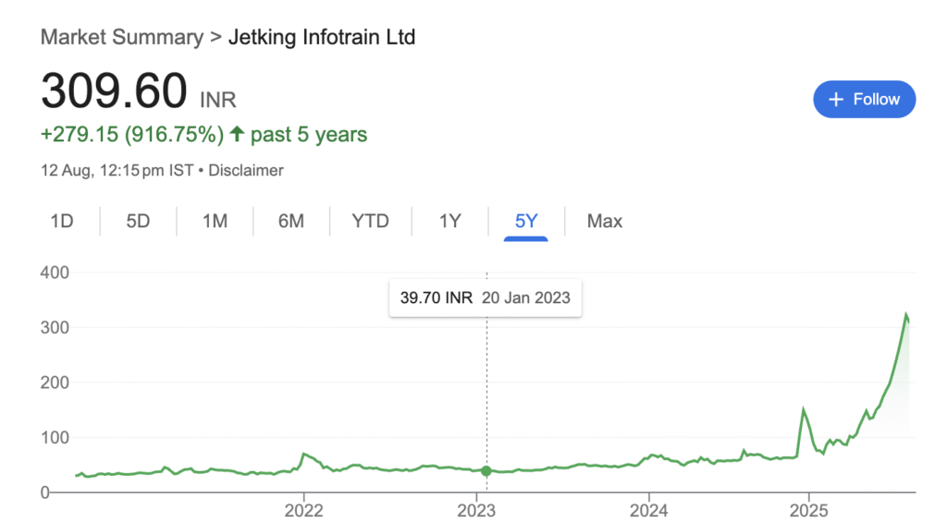Image resolution: width=947 pixels, height=522 pixels.
Task: Show the 1Y price history tab
Action: (x=449, y=221)
